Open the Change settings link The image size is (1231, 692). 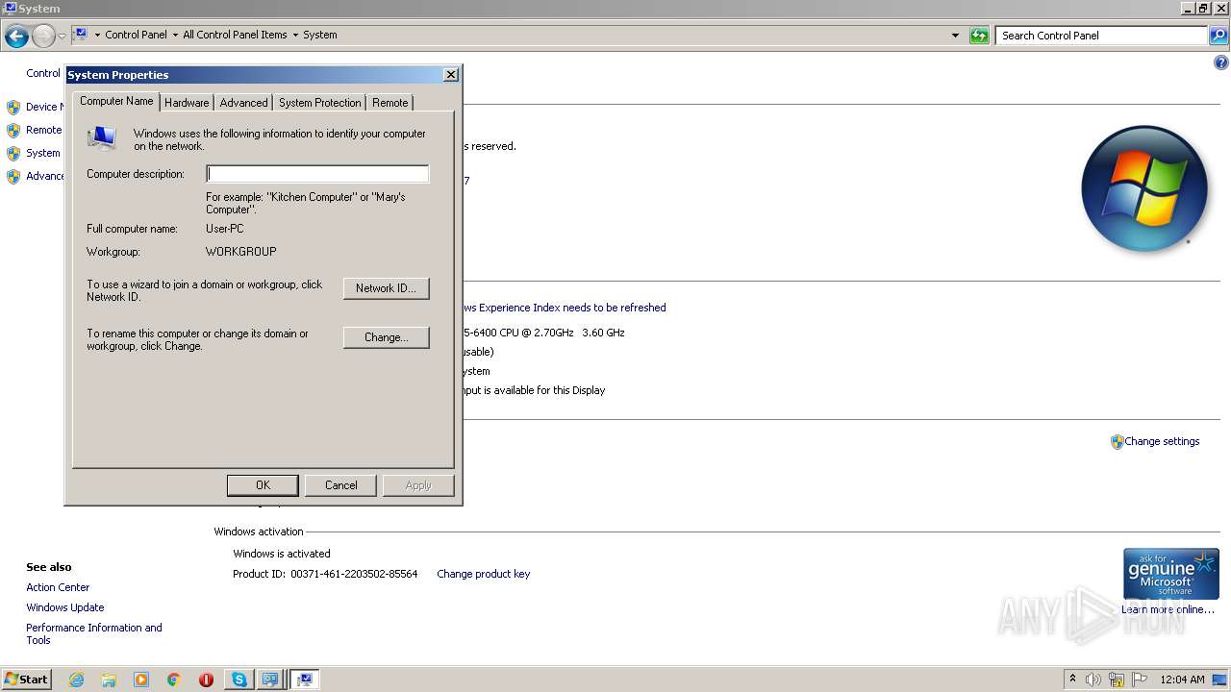click(1162, 442)
